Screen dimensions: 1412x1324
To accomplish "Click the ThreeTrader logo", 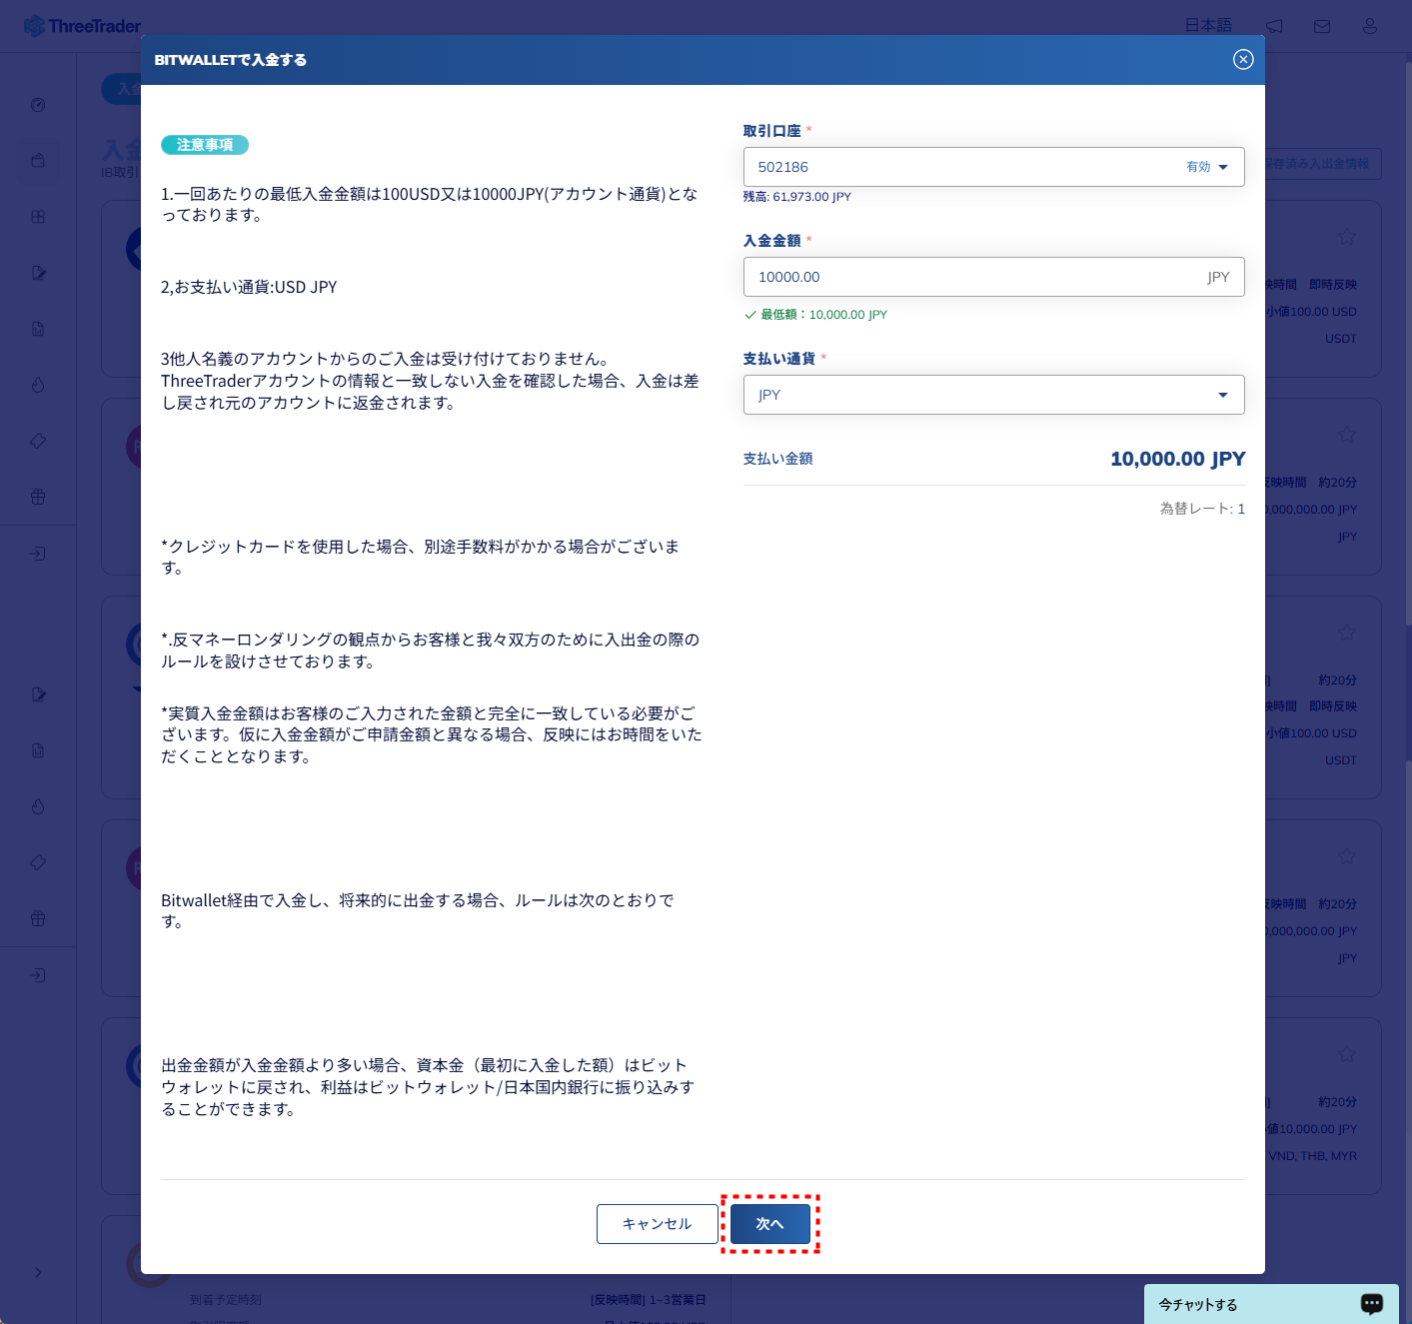I will [82, 26].
